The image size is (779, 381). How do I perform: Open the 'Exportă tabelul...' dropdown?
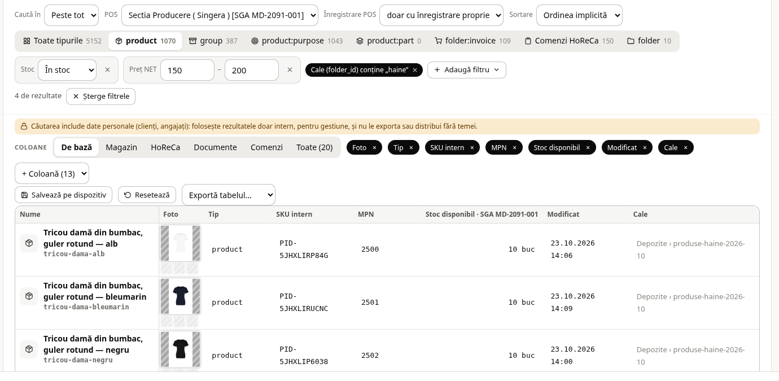(229, 195)
